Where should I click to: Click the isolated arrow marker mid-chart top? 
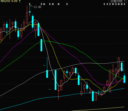coord(67,4)
